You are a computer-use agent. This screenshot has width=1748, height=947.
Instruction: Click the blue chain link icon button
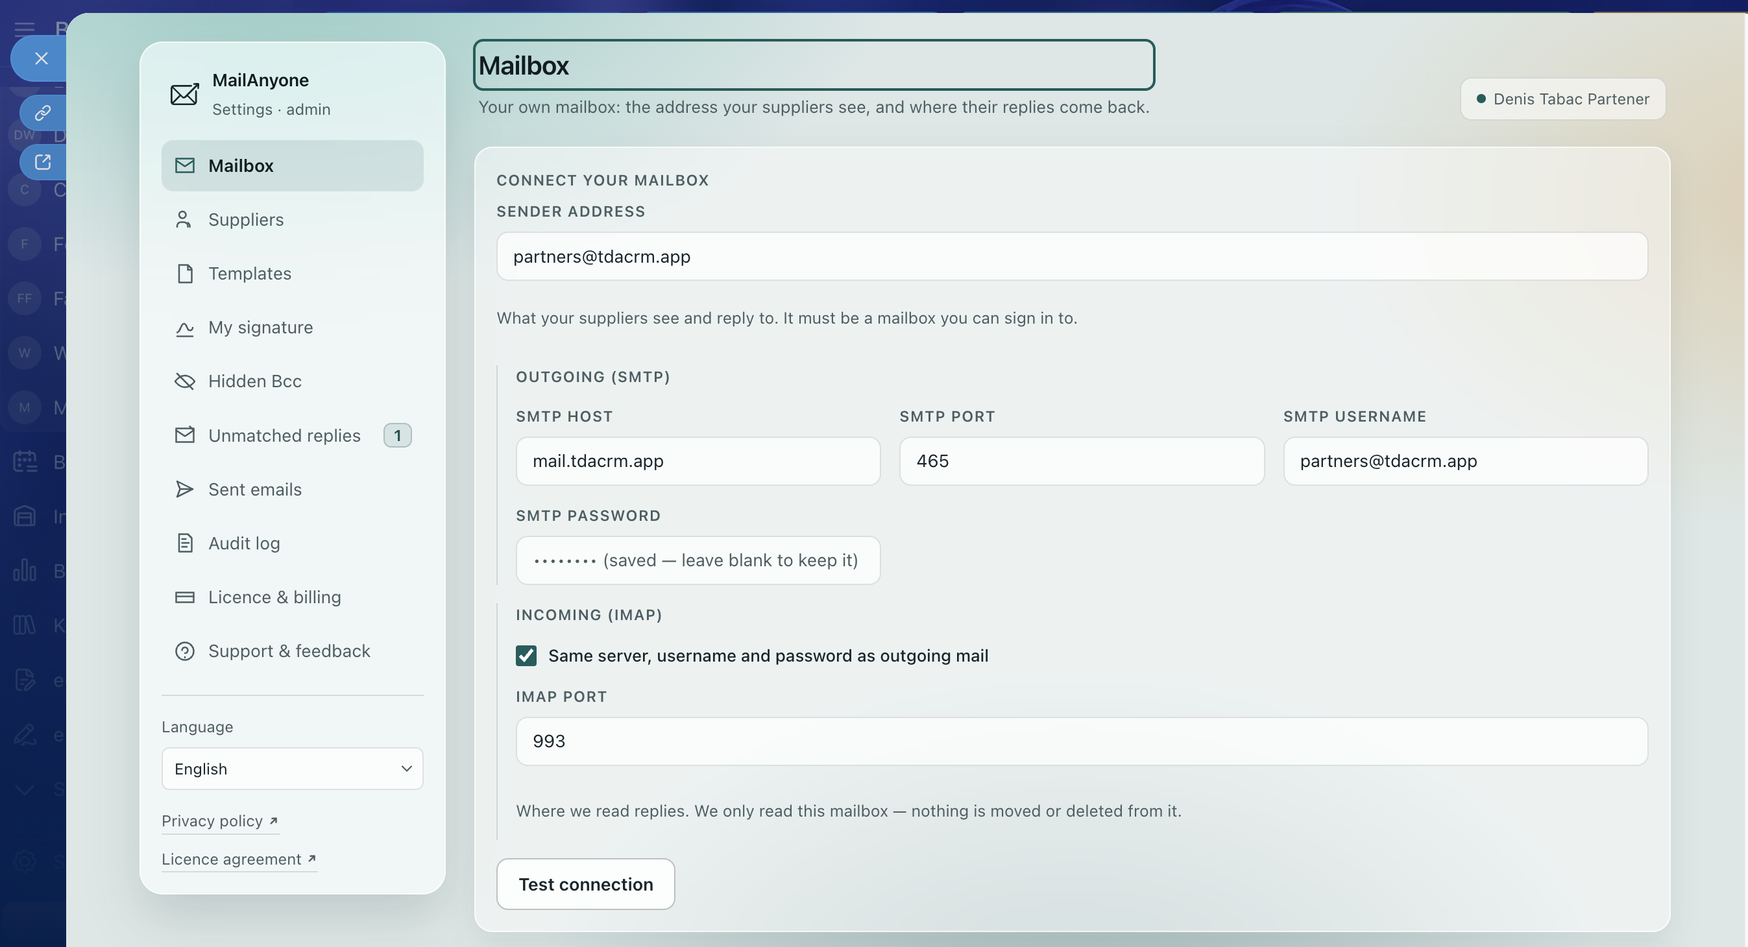(43, 112)
